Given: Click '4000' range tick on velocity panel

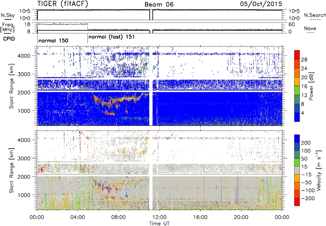Looking at the screenshot, I should (24, 140).
